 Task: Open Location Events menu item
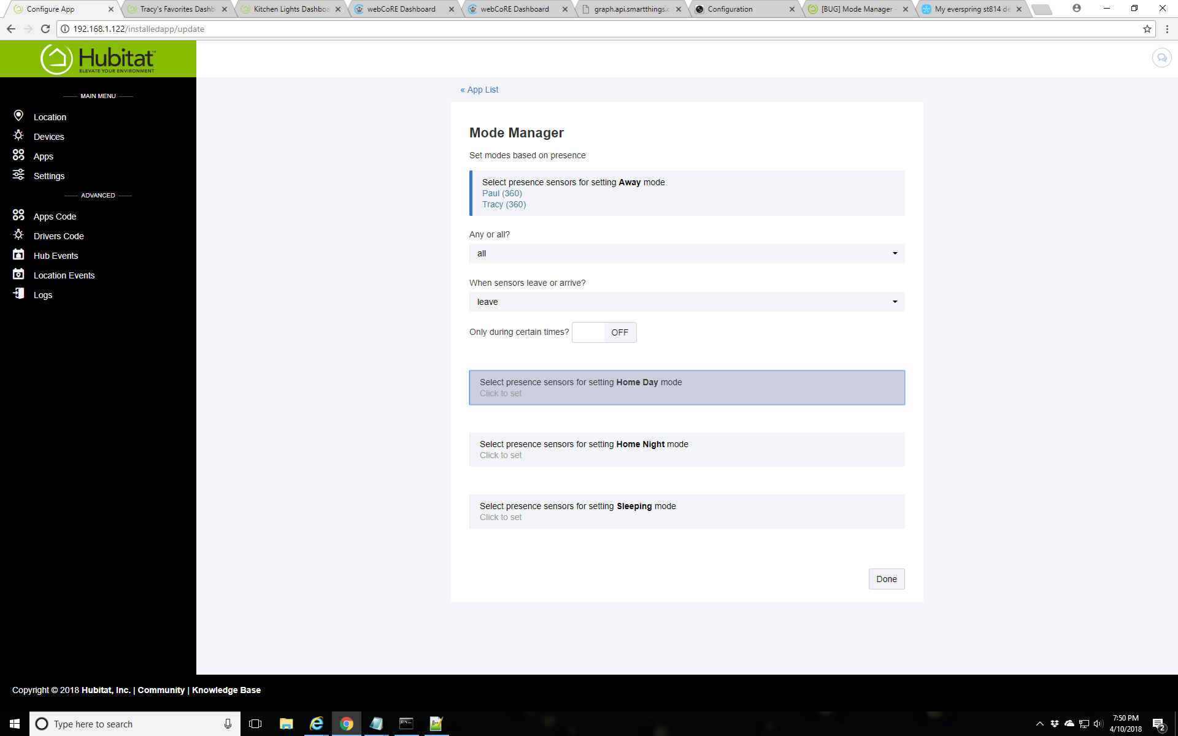tap(64, 275)
